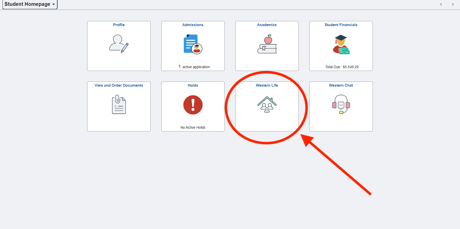The height and width of the screenshot is (229, 460).
Task: Click the 'Total Due: $5,549.29' text
Action: point(342,67)
